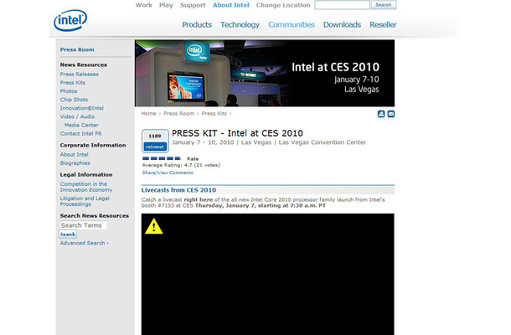Open the Downloads navigation tab
511x335 pixels.
(x=342, y=25)
